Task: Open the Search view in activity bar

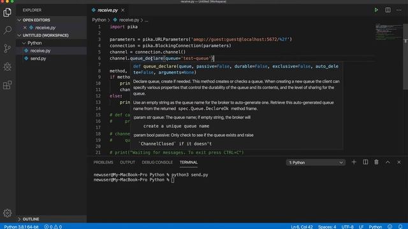Action: tap(7, 31)
